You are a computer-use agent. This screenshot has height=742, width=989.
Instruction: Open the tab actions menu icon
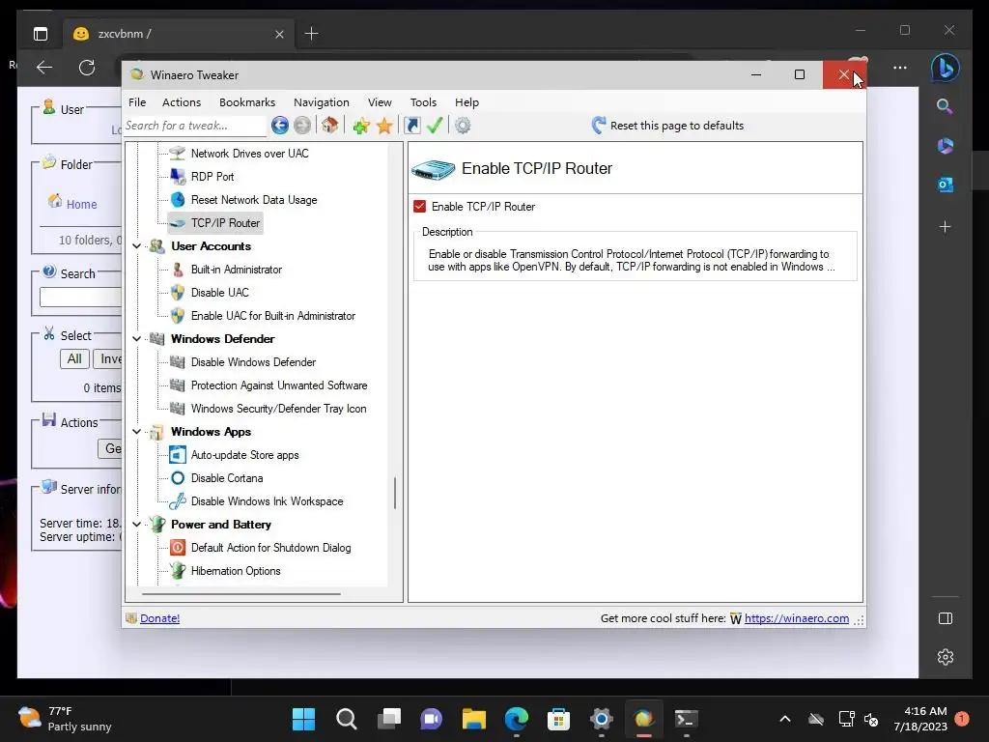pos(41,34)
